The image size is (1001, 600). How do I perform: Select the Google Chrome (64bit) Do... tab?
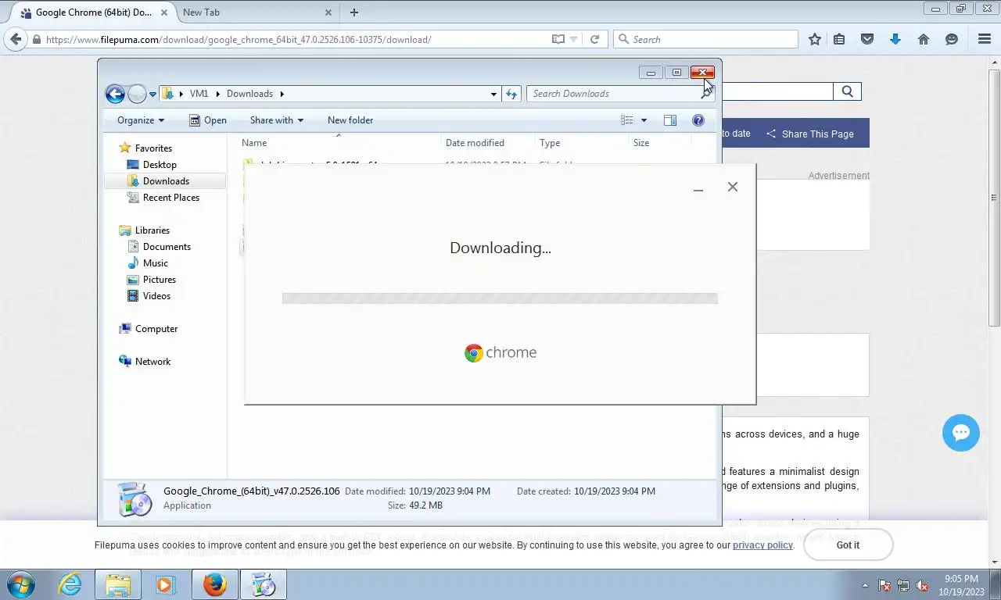(94, 12)
